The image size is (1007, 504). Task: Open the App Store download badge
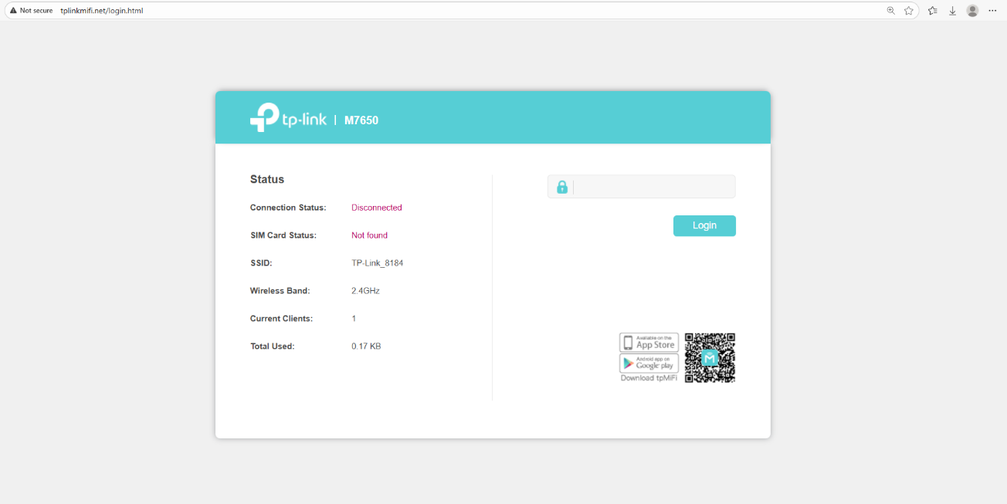649,343
